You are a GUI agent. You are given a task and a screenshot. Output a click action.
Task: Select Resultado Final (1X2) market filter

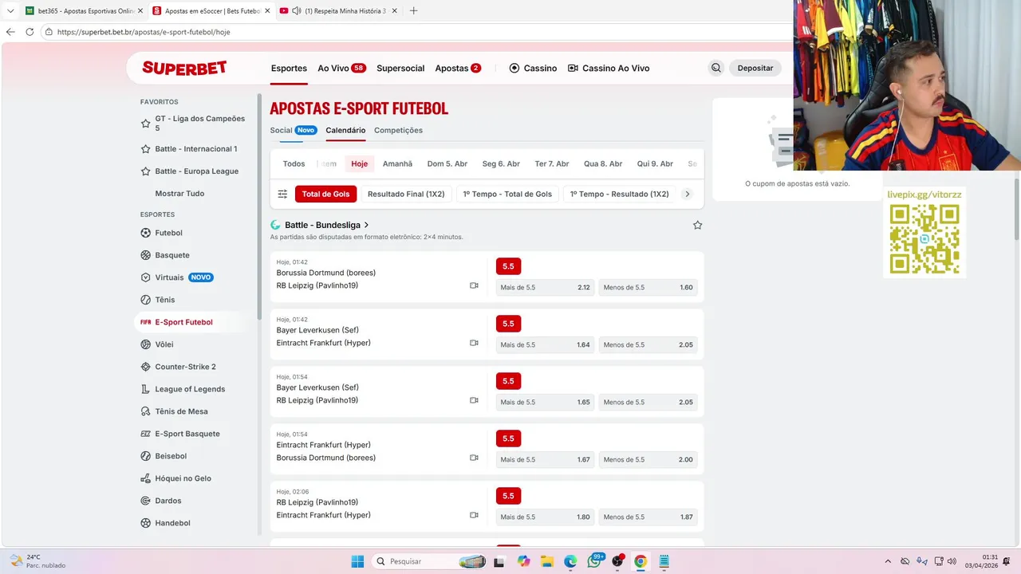406,194
